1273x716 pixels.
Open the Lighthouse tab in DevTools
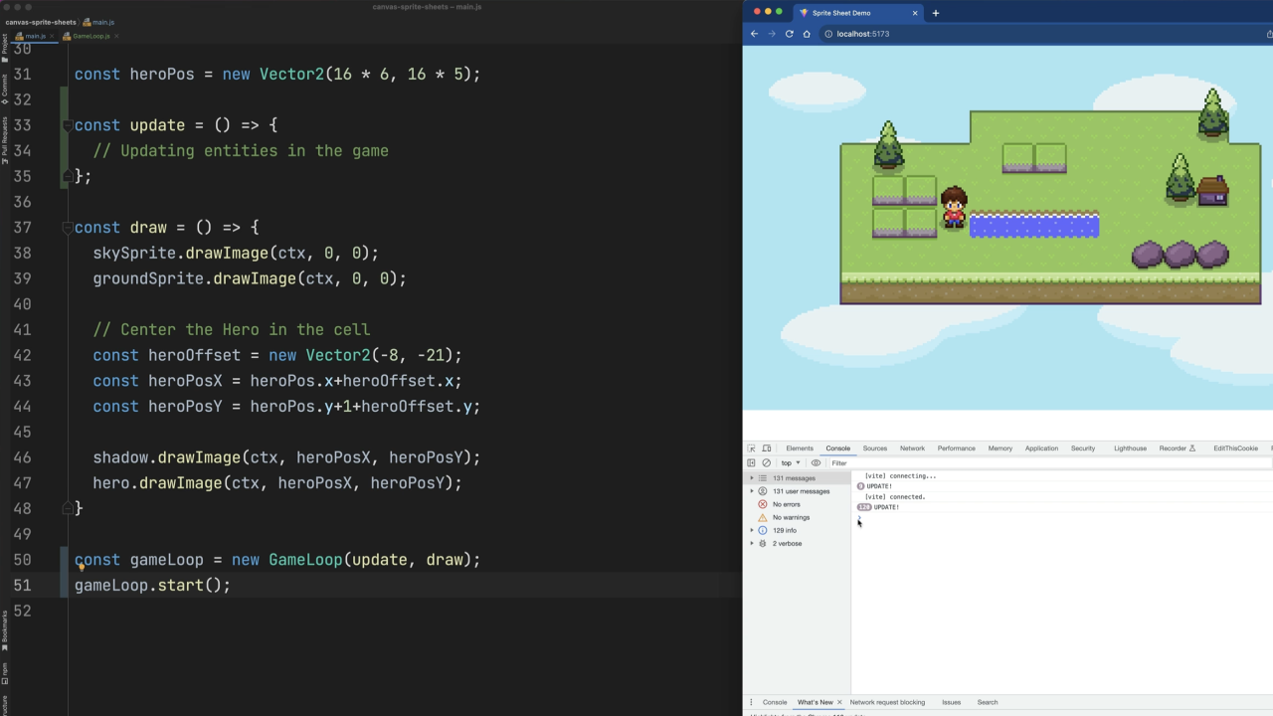pyautogui.click(x=1130, y=448)
